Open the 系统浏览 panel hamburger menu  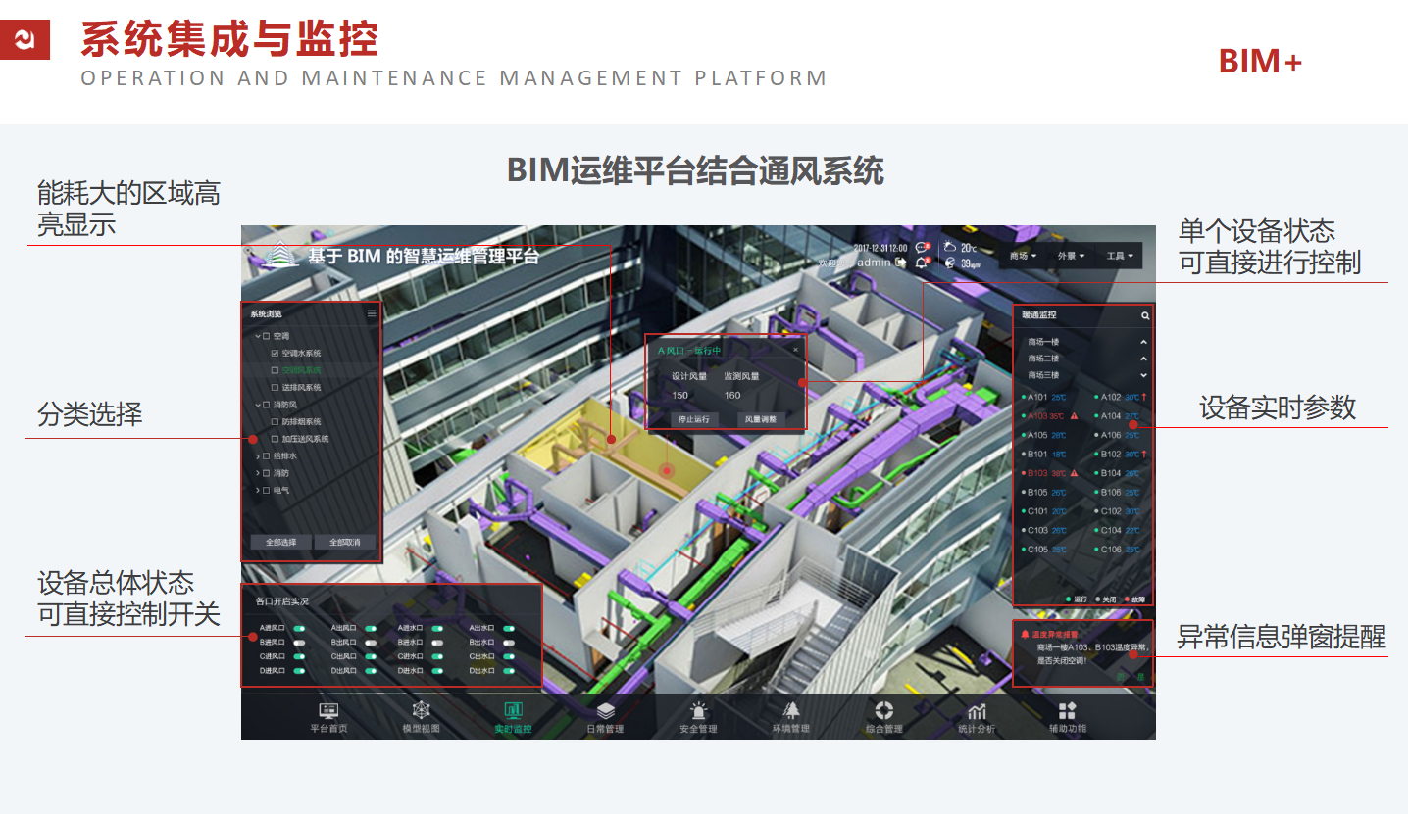[372, 314]
